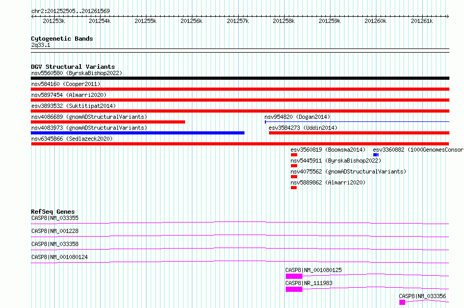Select the CASP8|NM_001080124 transcript label

point(59,257)
